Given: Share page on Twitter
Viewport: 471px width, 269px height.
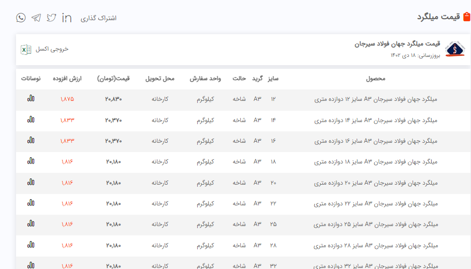Looking at the screenshot, I should 51,18.
